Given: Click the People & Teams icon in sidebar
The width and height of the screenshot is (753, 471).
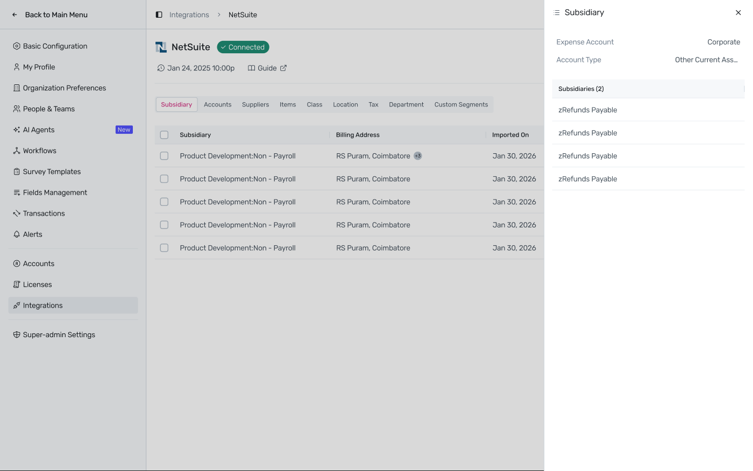Looking at the screenshot, I should click(x=17, y=109).
